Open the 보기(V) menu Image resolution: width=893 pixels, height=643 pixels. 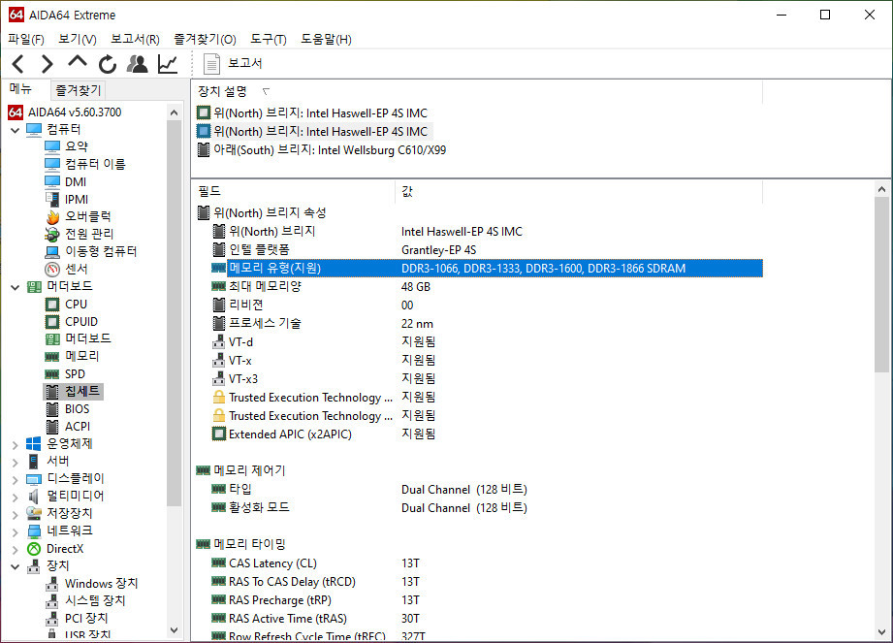click(78, 40)
